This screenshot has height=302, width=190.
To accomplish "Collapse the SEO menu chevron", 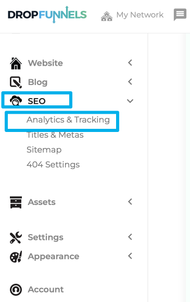I will (x=130, y=101).
